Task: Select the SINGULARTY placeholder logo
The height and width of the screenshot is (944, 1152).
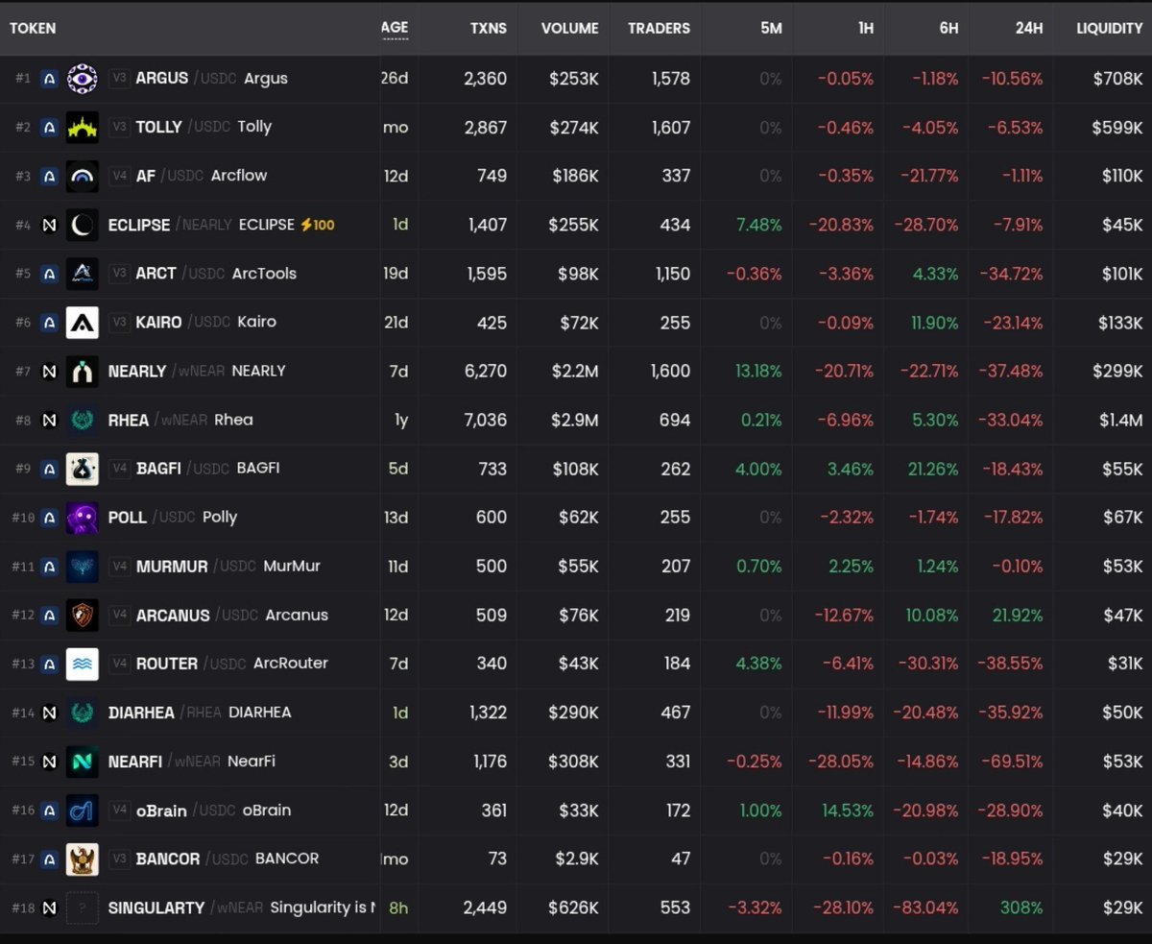Action: pos(82,908)
